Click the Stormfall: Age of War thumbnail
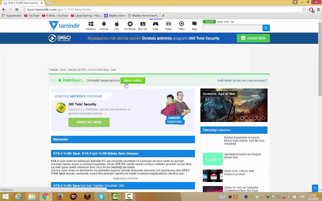Image resolution: width=322 pixels, height=201 pixels. [x=234, y=105]
